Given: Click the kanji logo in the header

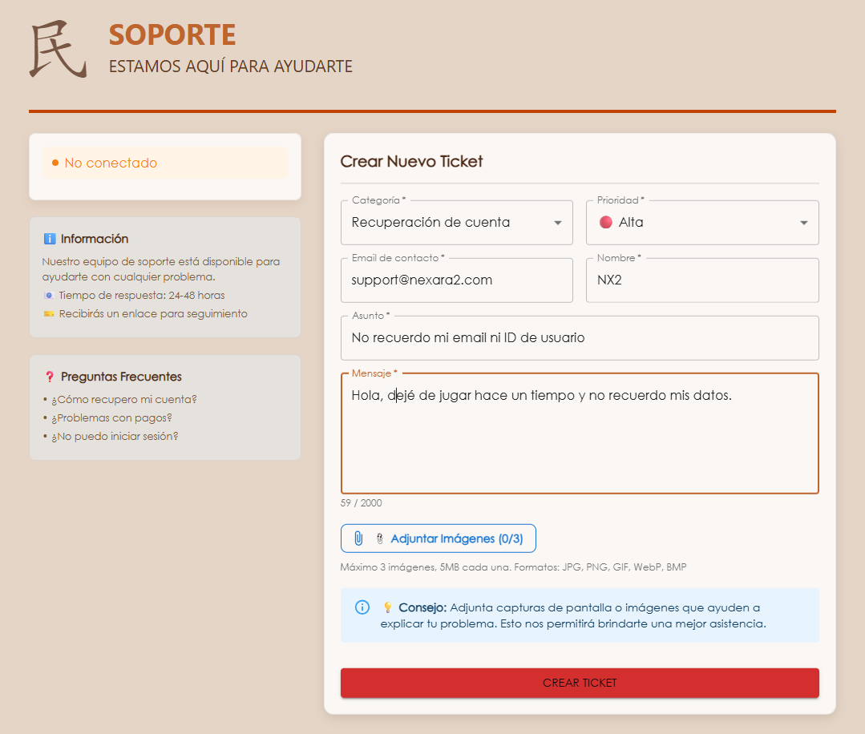Looking at the screenshot, I should [58, 50].
